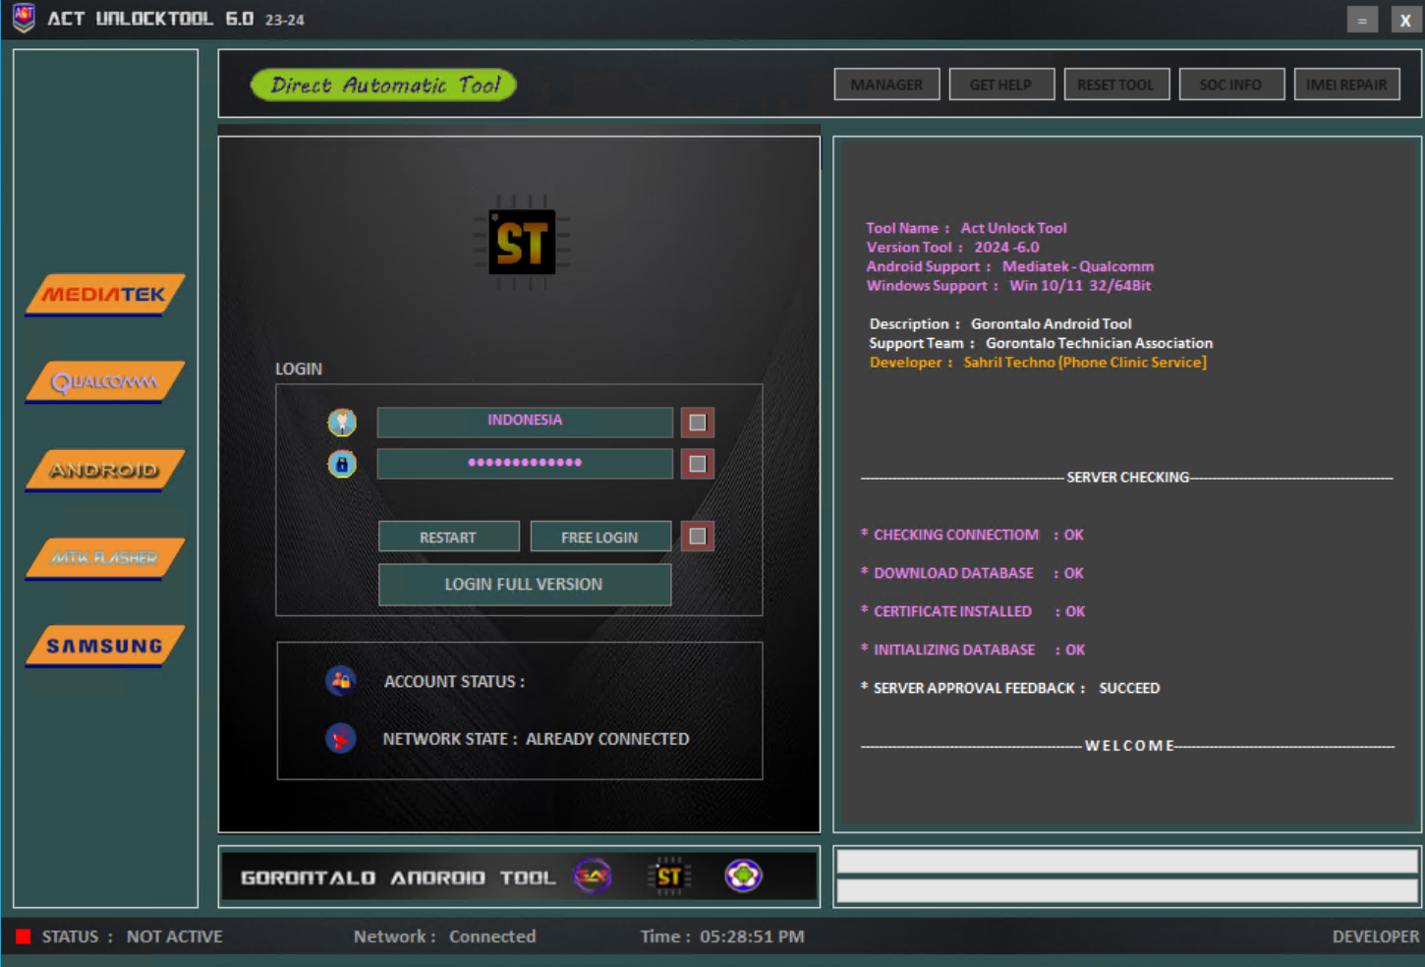This screenshot has height=967, width=1425.
Task: Click the upper empty progress bar
Action: coord(1127,861)
